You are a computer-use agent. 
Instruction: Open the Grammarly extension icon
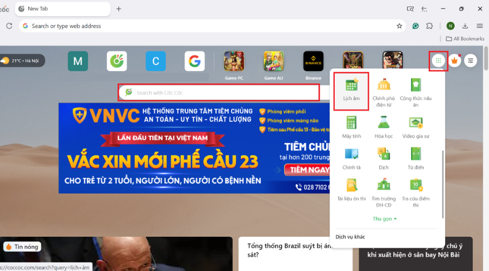(x=416, y=26)
